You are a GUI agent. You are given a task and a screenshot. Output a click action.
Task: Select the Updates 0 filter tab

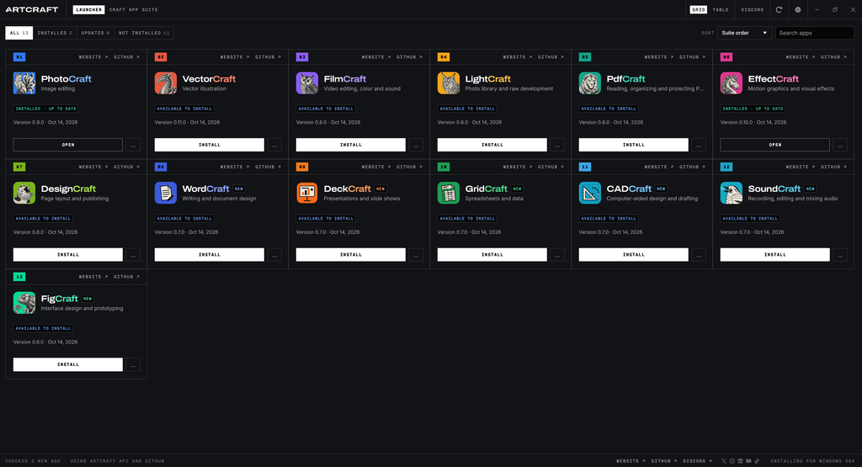(96, 33)
